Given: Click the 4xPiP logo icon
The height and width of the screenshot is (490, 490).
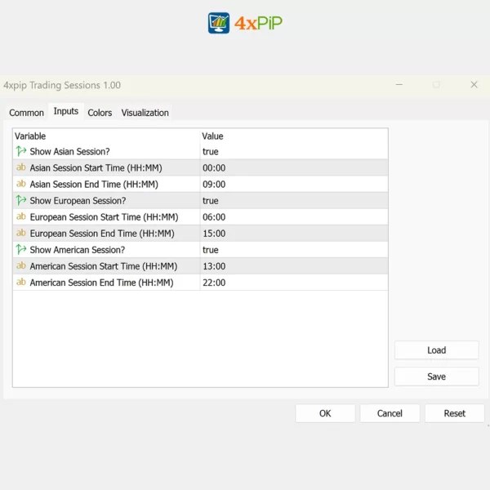Looking at the screenshot, I should pos(219,23).
